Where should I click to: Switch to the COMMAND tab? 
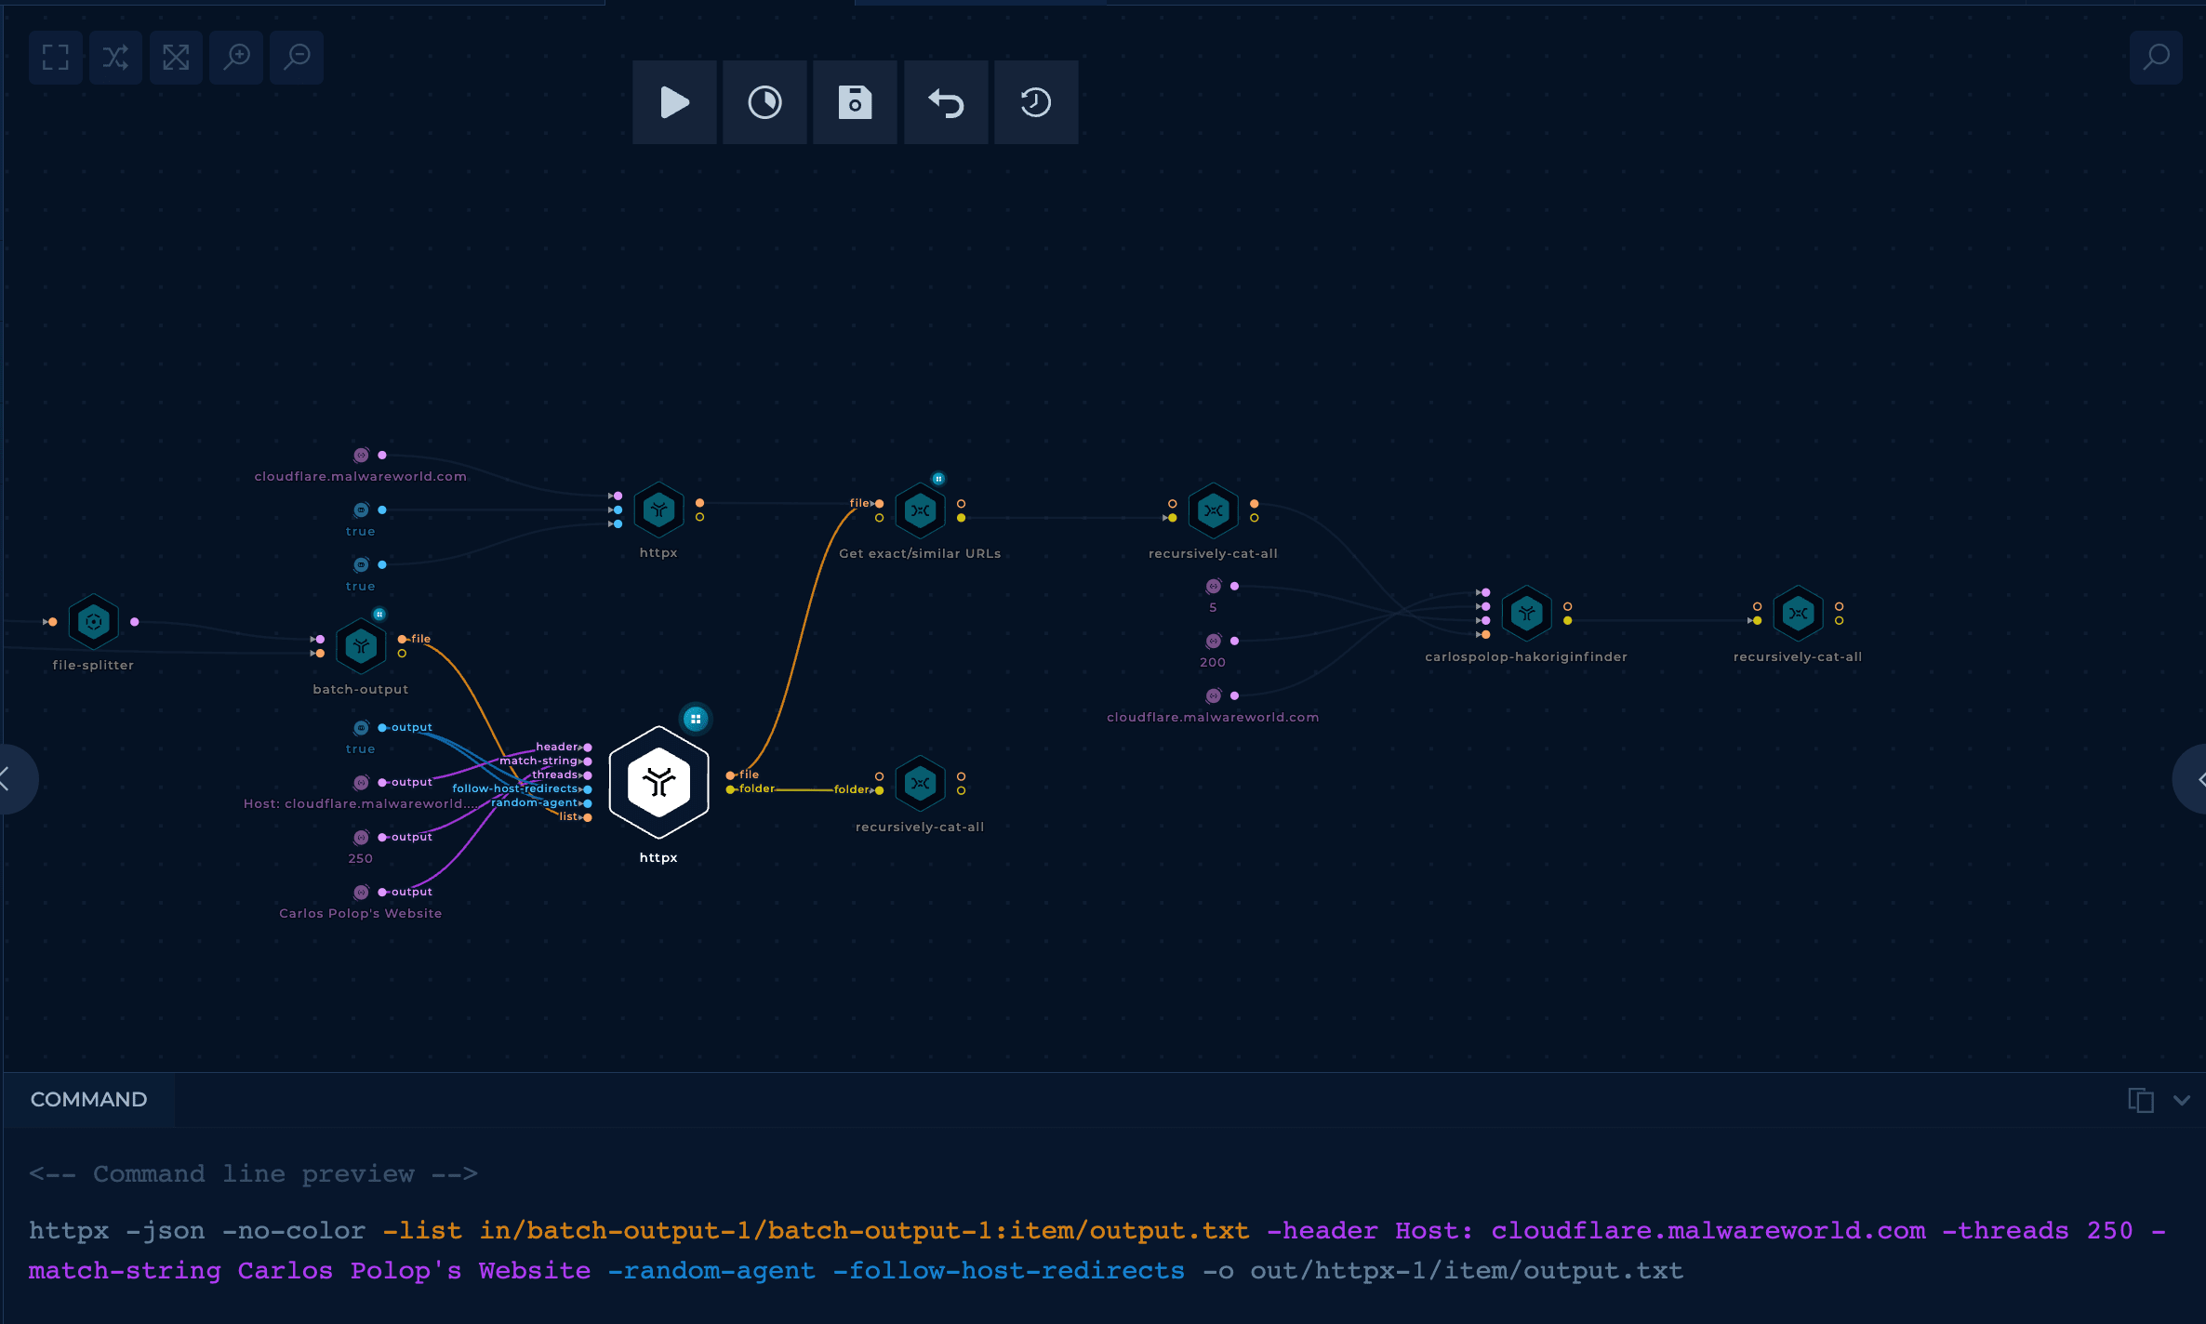88,1100
